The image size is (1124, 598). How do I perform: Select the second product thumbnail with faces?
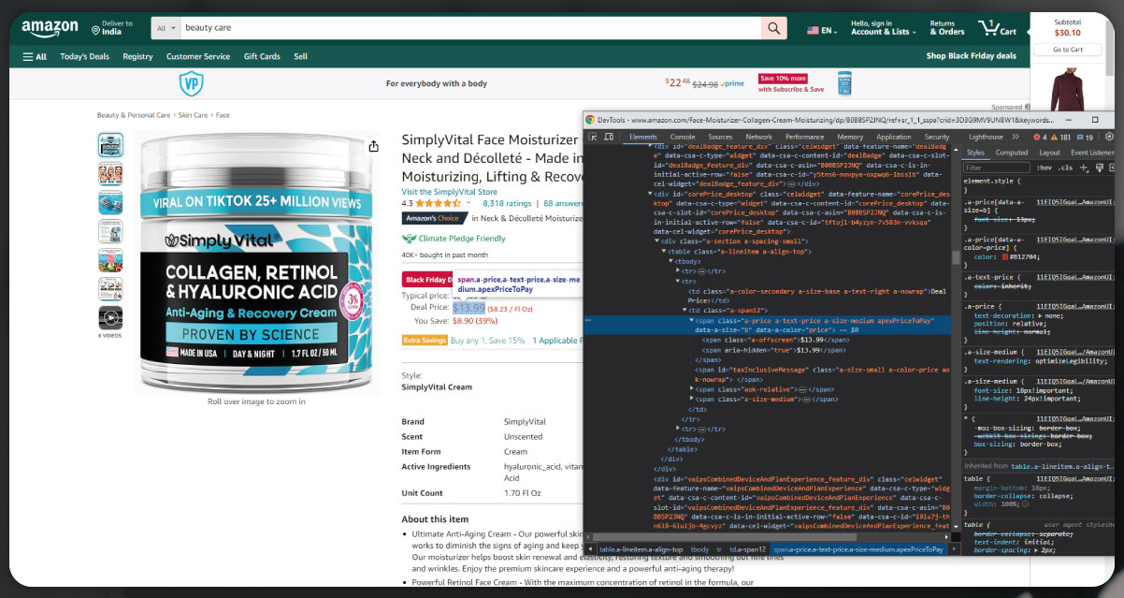[110, 174]
